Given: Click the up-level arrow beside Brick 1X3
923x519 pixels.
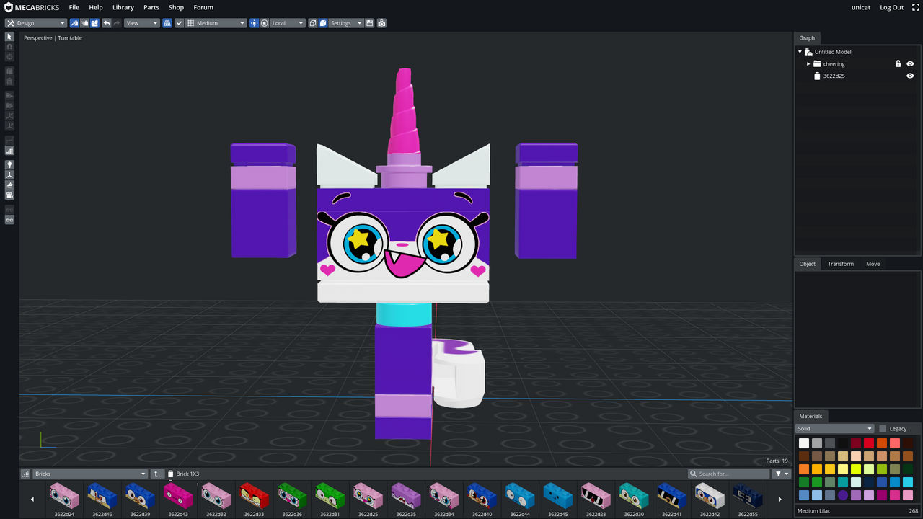Looking at the screenshot, I should (x=158, y=474).
